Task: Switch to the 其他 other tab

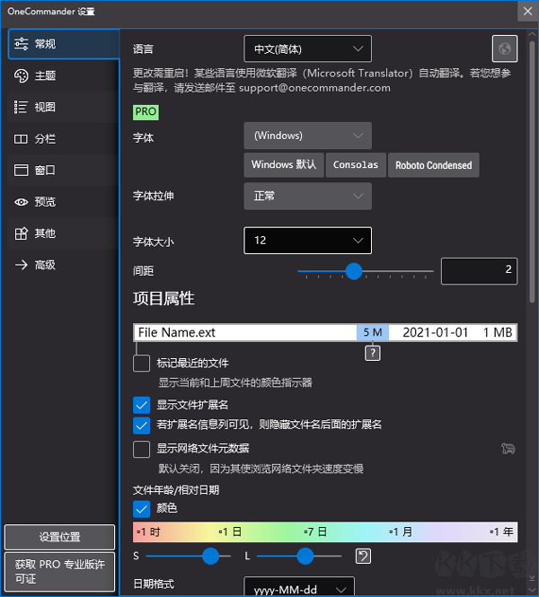Action: coord(64,233)
